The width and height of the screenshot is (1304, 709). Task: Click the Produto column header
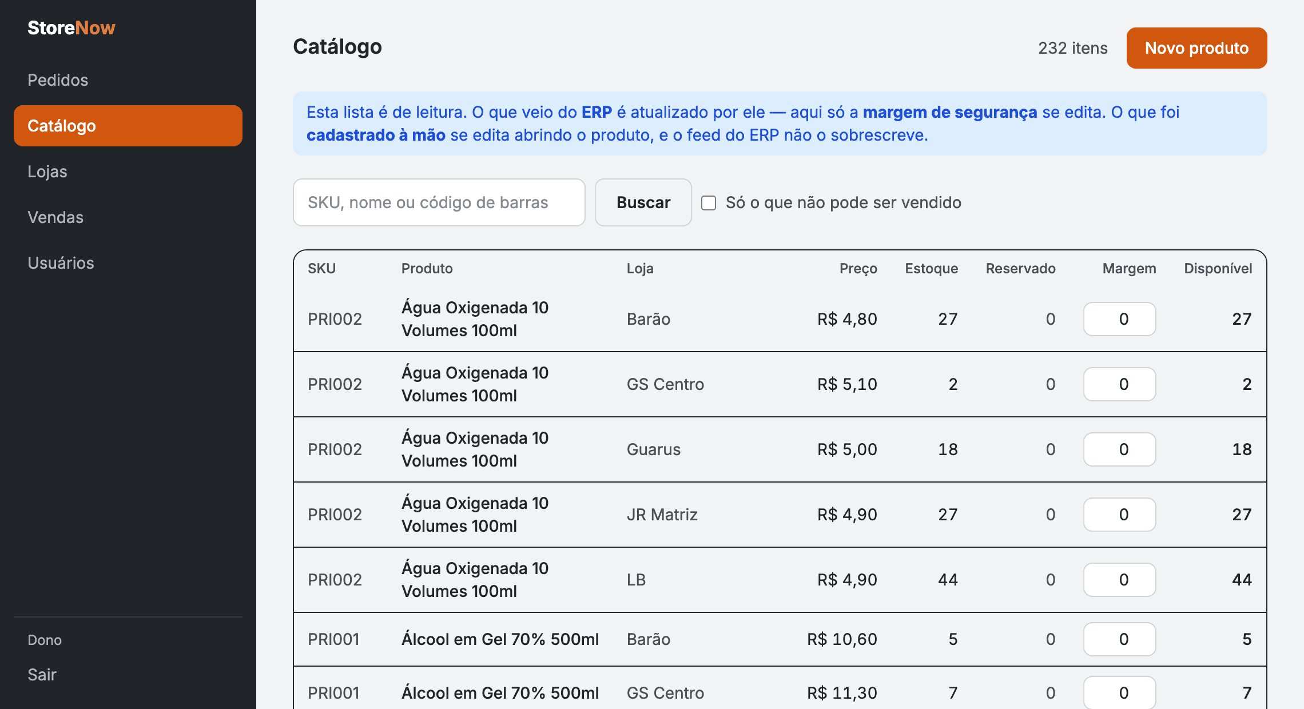coord(427,269)
